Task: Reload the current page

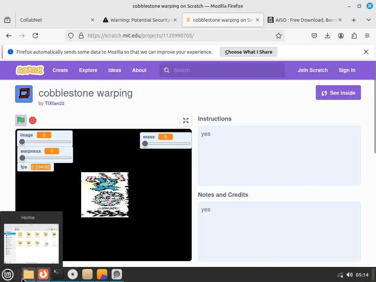Action: (35, 36)
